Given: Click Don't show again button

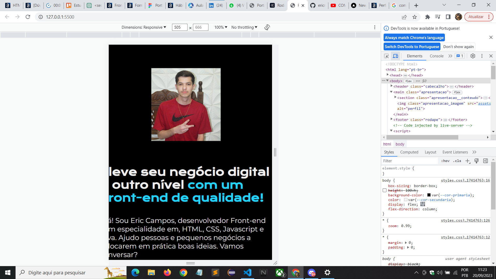Looking at the screenshot, I should click(459, 47).
